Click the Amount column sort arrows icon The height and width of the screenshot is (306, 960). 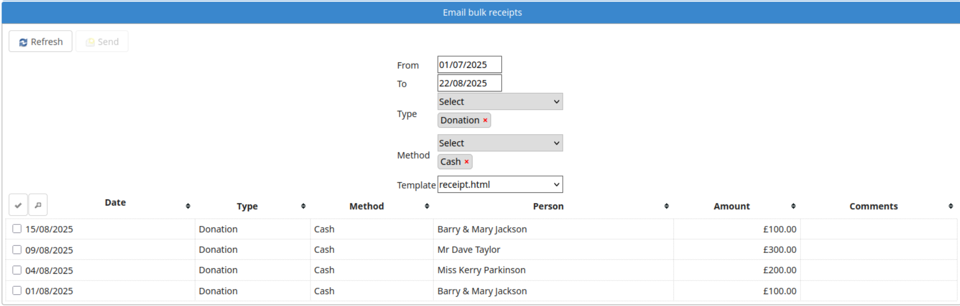pyautogui.click(x=793, y=206)
